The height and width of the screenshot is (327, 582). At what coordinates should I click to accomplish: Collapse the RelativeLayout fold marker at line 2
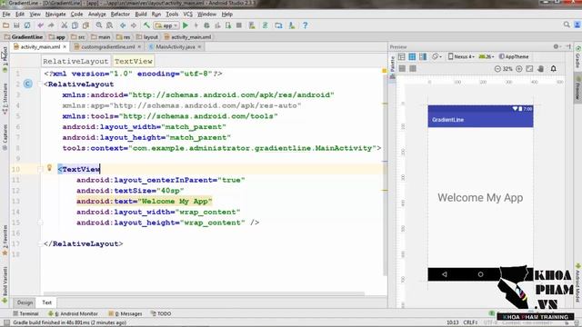[x=40, y=84]
